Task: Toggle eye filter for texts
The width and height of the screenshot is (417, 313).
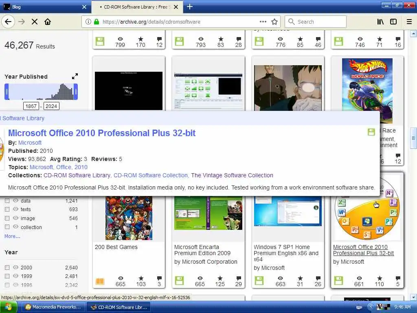Action: pos(16,209)
